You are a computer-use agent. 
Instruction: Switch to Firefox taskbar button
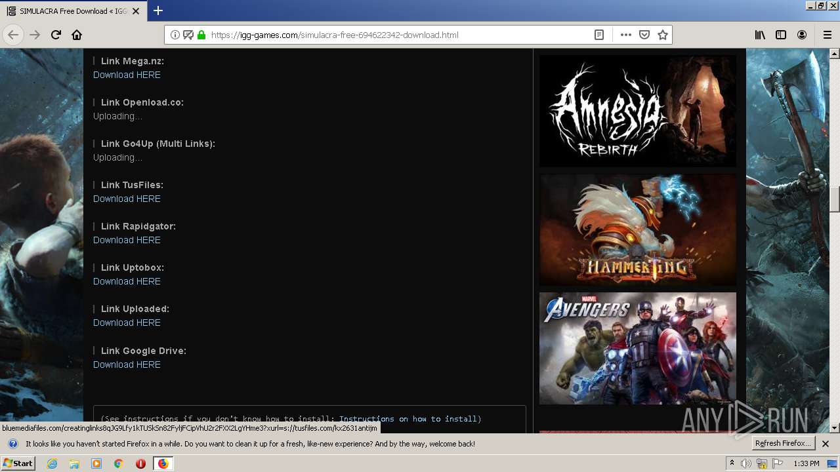163,463
